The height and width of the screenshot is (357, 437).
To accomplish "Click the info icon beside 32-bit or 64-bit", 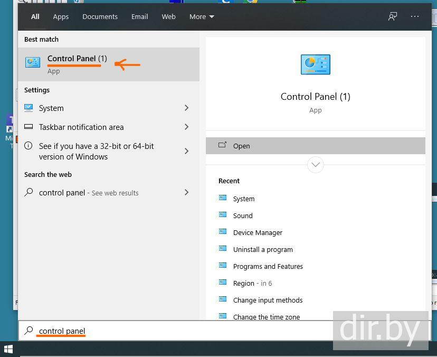I will tap(28, 146).
